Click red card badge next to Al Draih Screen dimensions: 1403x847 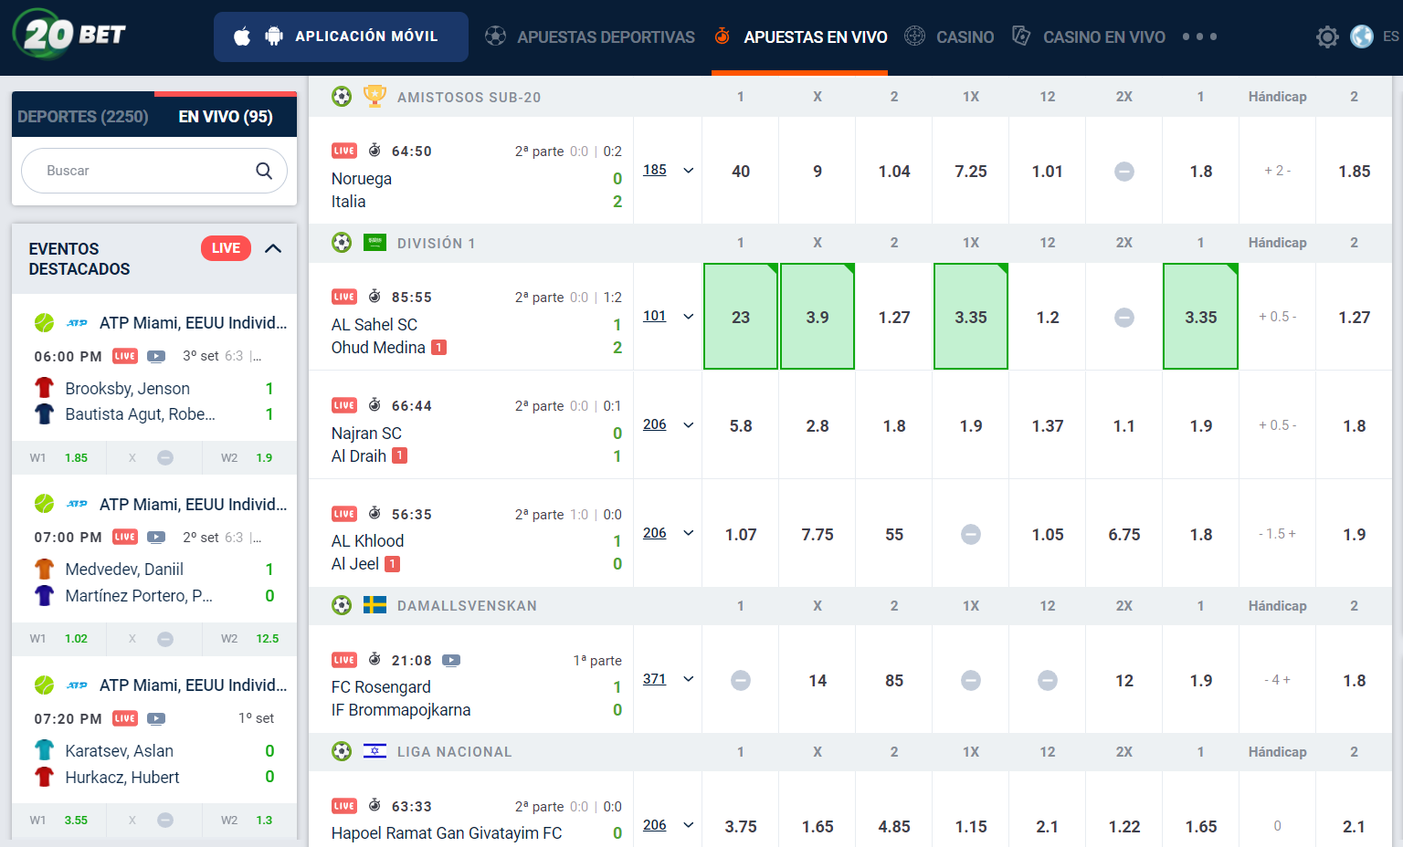(399, 455)
